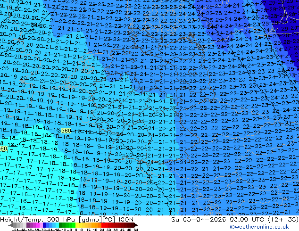Click the cyan legend swatch near -18
Viewport: 299px width, 231px height.
[x=57, y=225]
